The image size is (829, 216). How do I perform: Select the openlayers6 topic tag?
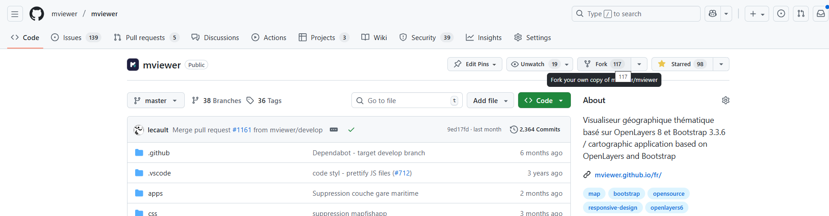coord(667,208)
